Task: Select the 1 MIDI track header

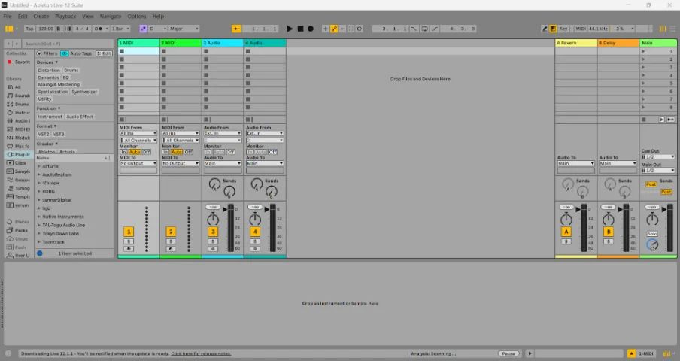Action: coord(138,43)
